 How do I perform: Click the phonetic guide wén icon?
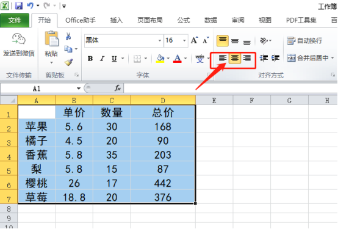tap(200, 59)
